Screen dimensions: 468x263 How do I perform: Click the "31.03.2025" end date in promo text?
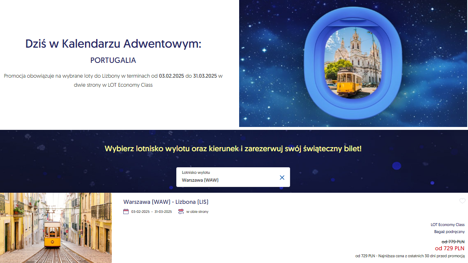[x=205, y=76]
